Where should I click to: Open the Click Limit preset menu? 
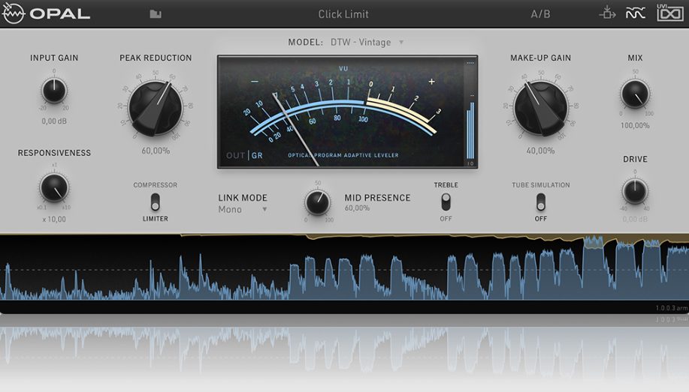coord(343,14)
